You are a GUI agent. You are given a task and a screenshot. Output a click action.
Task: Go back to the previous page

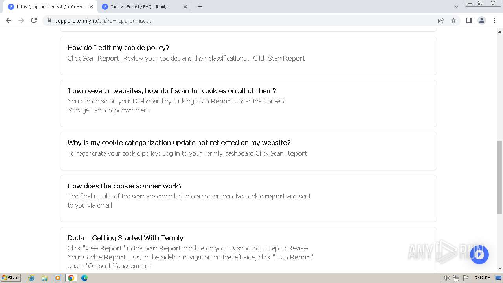click(9, 20)
